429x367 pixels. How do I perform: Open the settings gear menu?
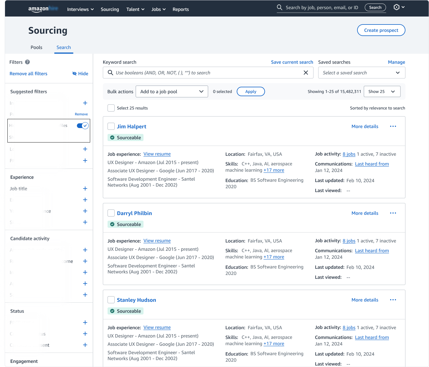[x=399, y=7]
